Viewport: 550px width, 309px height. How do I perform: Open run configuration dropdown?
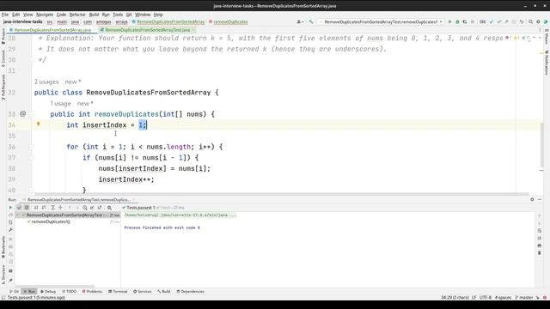click(x=381, y=21)
